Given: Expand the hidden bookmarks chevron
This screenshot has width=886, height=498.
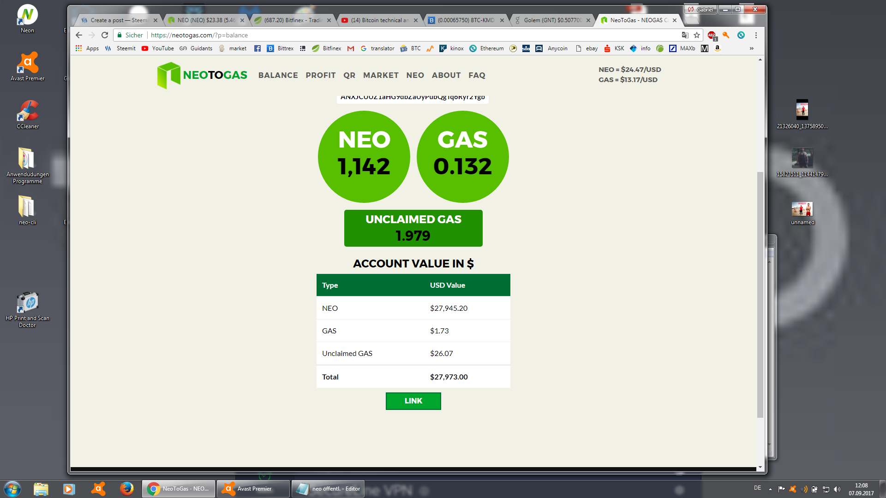Looking at the screenshot, I should click(x=751, y=48).
